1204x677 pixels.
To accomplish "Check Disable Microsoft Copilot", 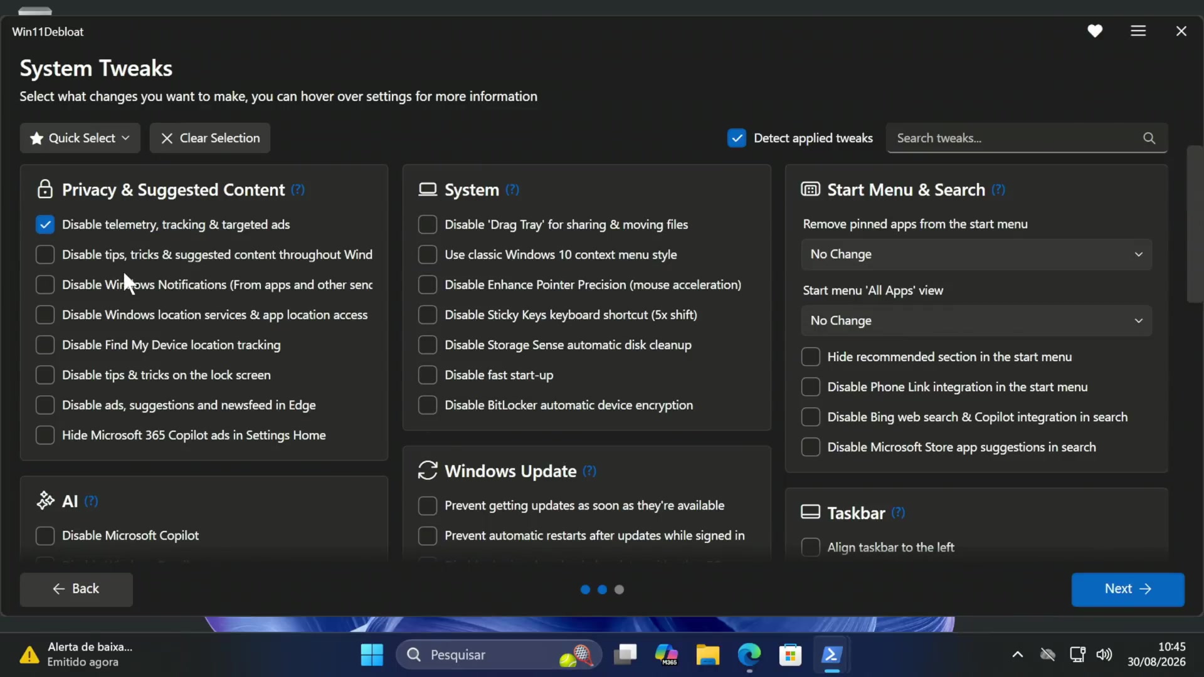I will click(x=45, y=535).
